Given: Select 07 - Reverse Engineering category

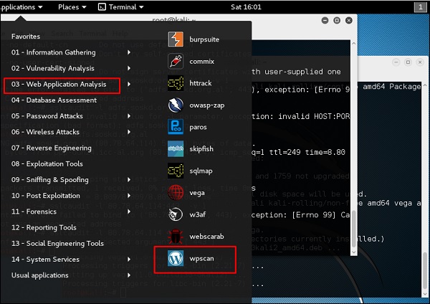Looking at the screenshot, I should click(x=52, y=148).
